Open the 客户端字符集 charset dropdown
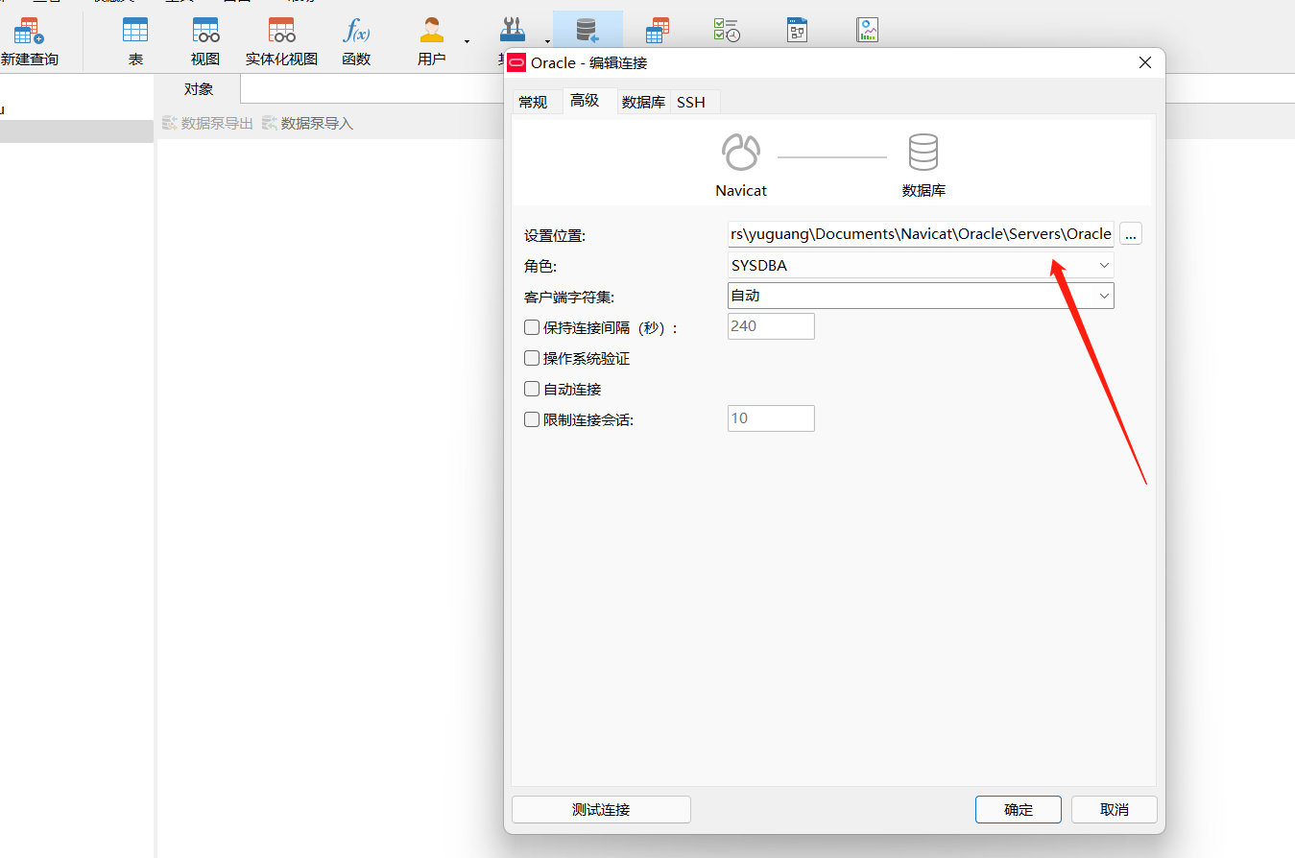This screenshot has width=1295, height=858. 1104,296
